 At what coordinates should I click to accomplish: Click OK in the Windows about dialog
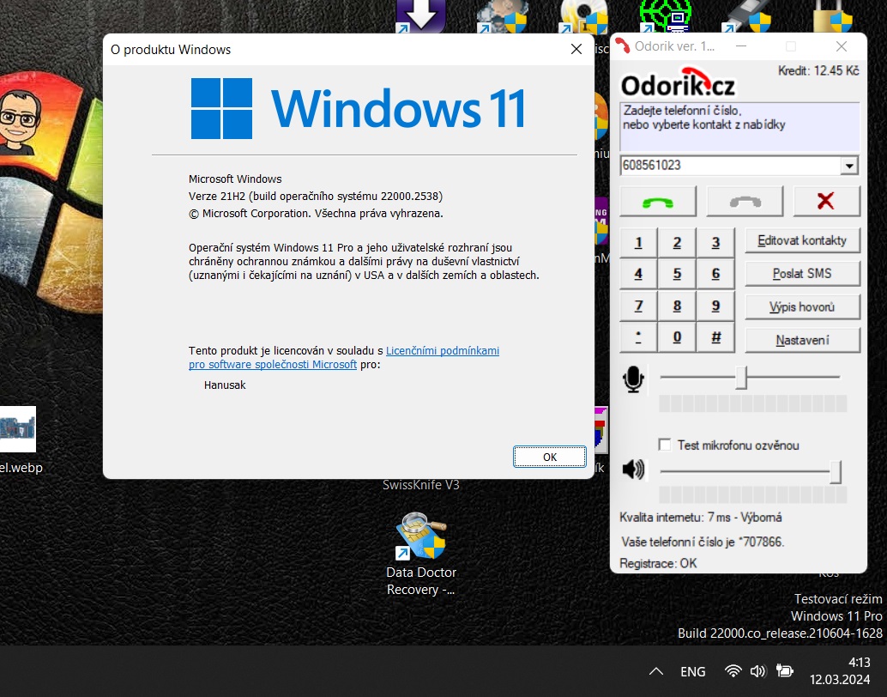(550, 457)
